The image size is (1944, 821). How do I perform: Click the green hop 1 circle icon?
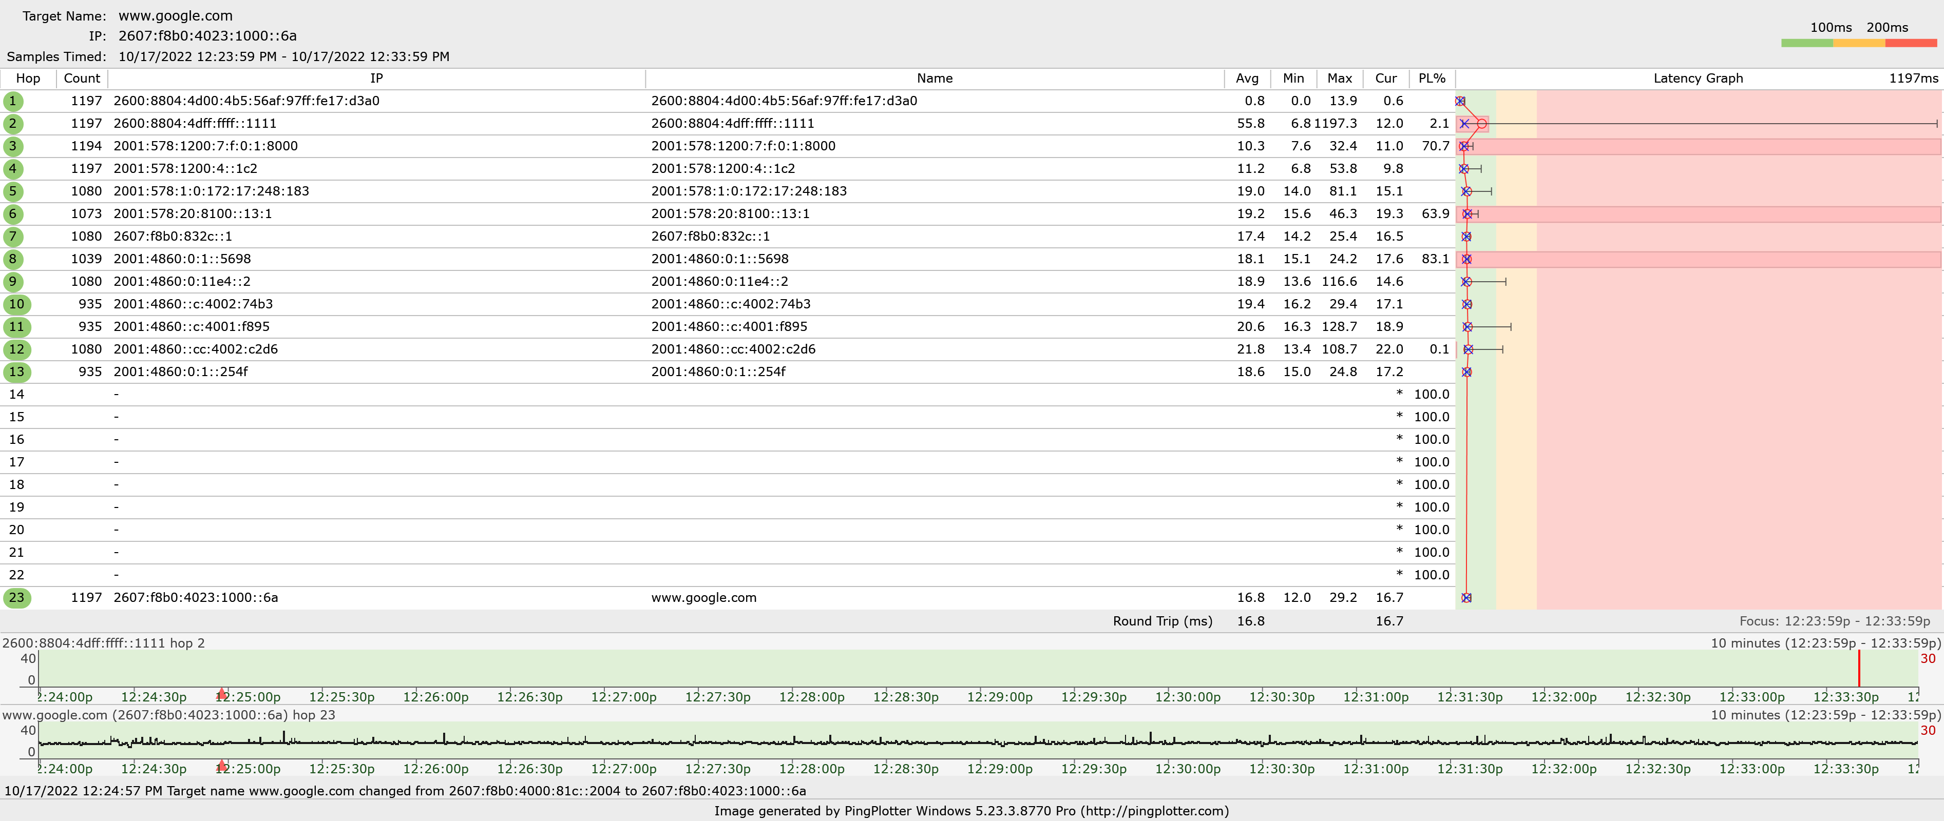click(13, 101)
